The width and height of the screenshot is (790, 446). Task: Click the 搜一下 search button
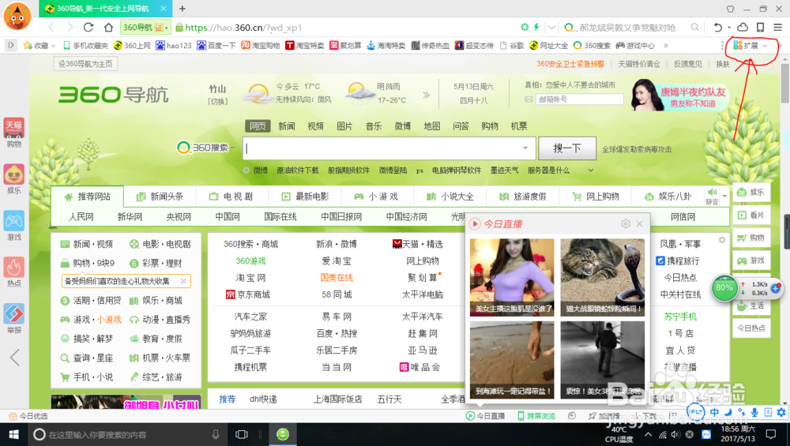(x=567, y=148)
